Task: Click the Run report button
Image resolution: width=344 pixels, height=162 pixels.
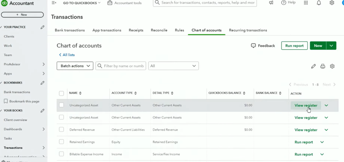Action: coord(294,46)
